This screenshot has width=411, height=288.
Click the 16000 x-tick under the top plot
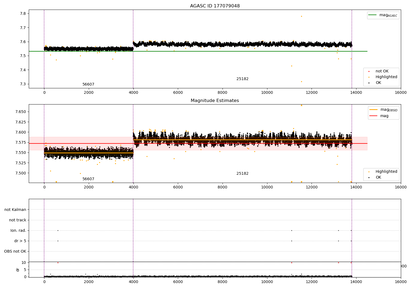tap(401, 93)
